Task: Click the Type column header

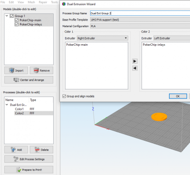Action: pyautogui.click(x=33, y=100)
